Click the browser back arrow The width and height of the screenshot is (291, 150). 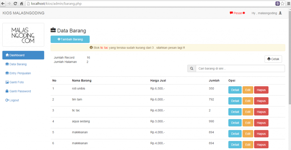(x=3, y=3)
